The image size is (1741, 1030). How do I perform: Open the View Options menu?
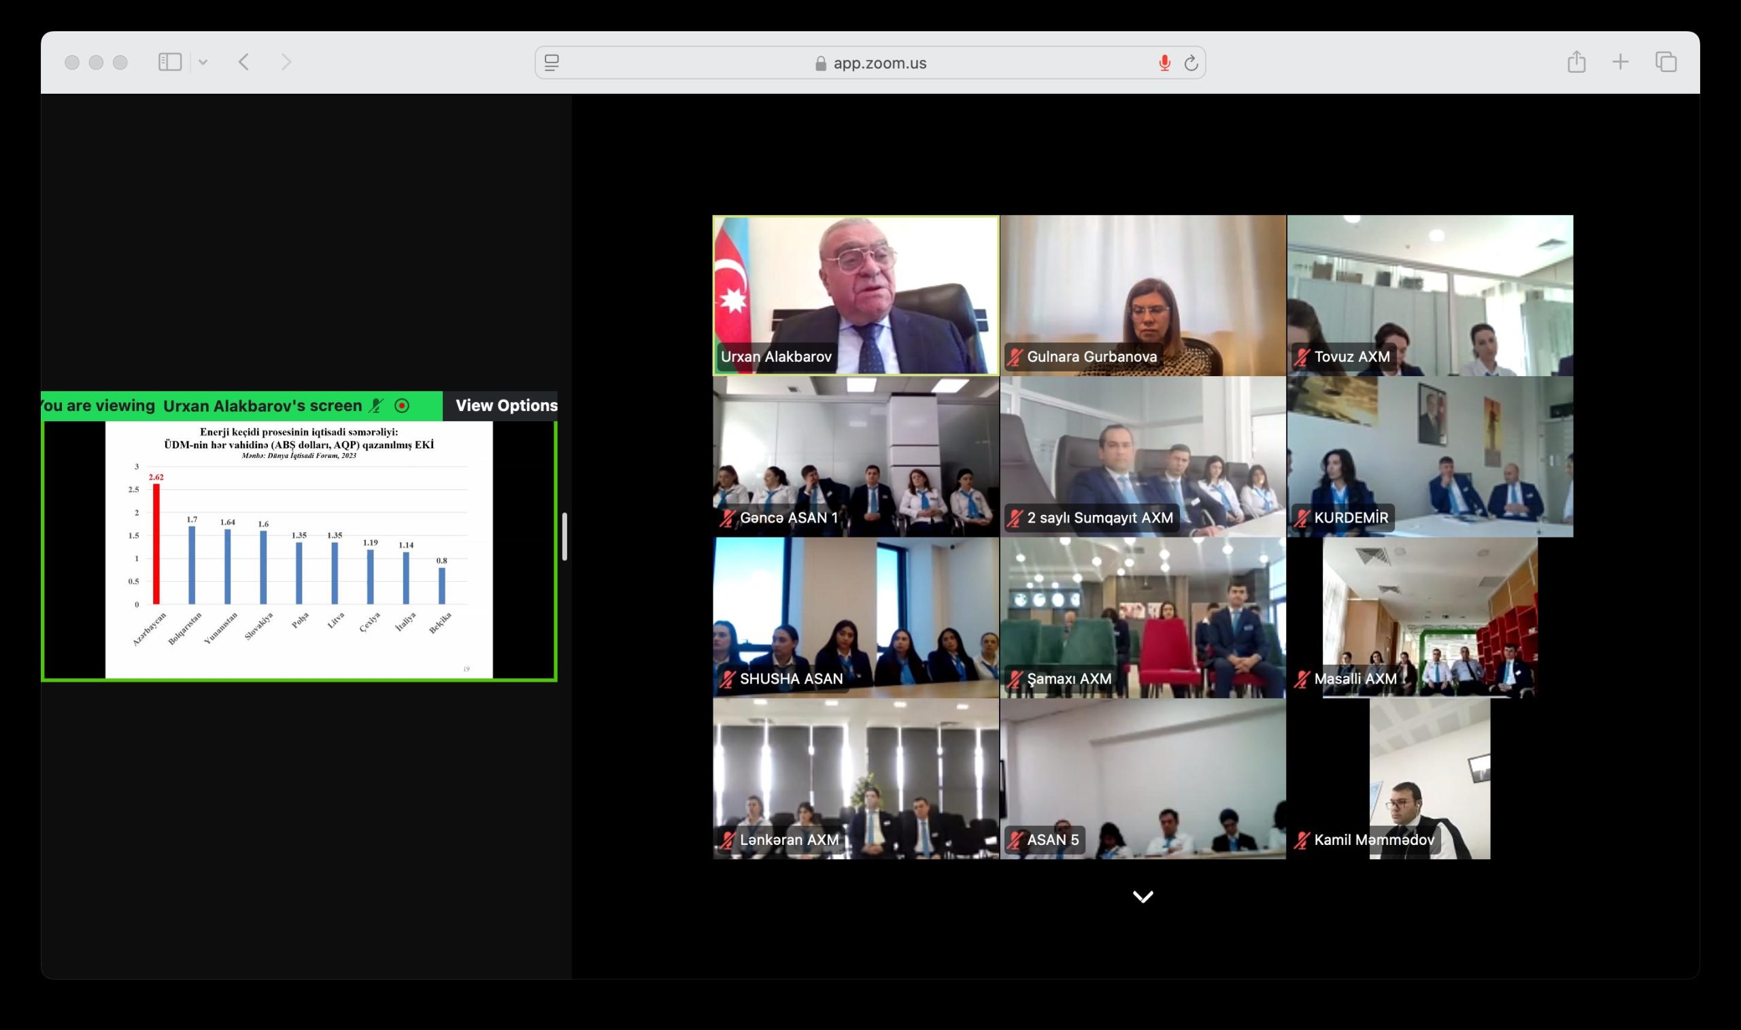click(506, 405)
